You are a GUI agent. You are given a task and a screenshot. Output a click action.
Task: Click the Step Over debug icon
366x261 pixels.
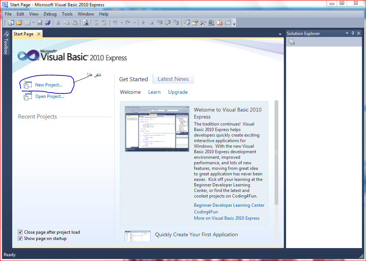click(168, 23)
